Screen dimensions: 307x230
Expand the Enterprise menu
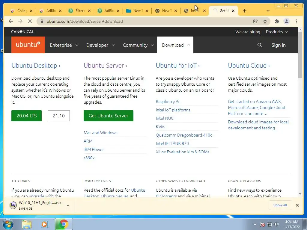point(64,45)
